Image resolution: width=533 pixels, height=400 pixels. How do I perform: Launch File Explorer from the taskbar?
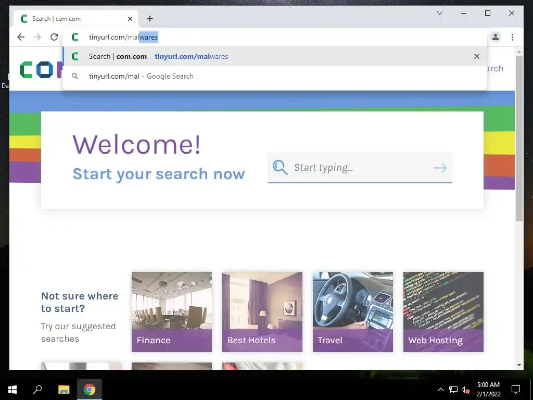click(x=64, y=390)
